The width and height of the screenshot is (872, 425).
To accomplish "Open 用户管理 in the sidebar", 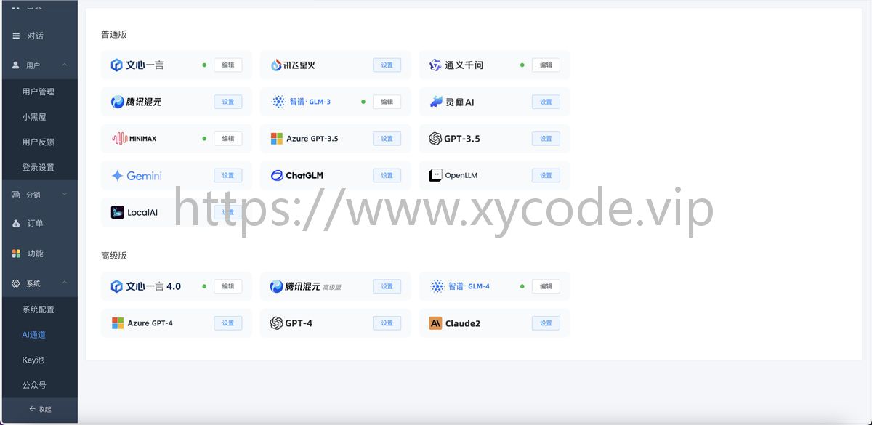I will click(x=39, y=92).
